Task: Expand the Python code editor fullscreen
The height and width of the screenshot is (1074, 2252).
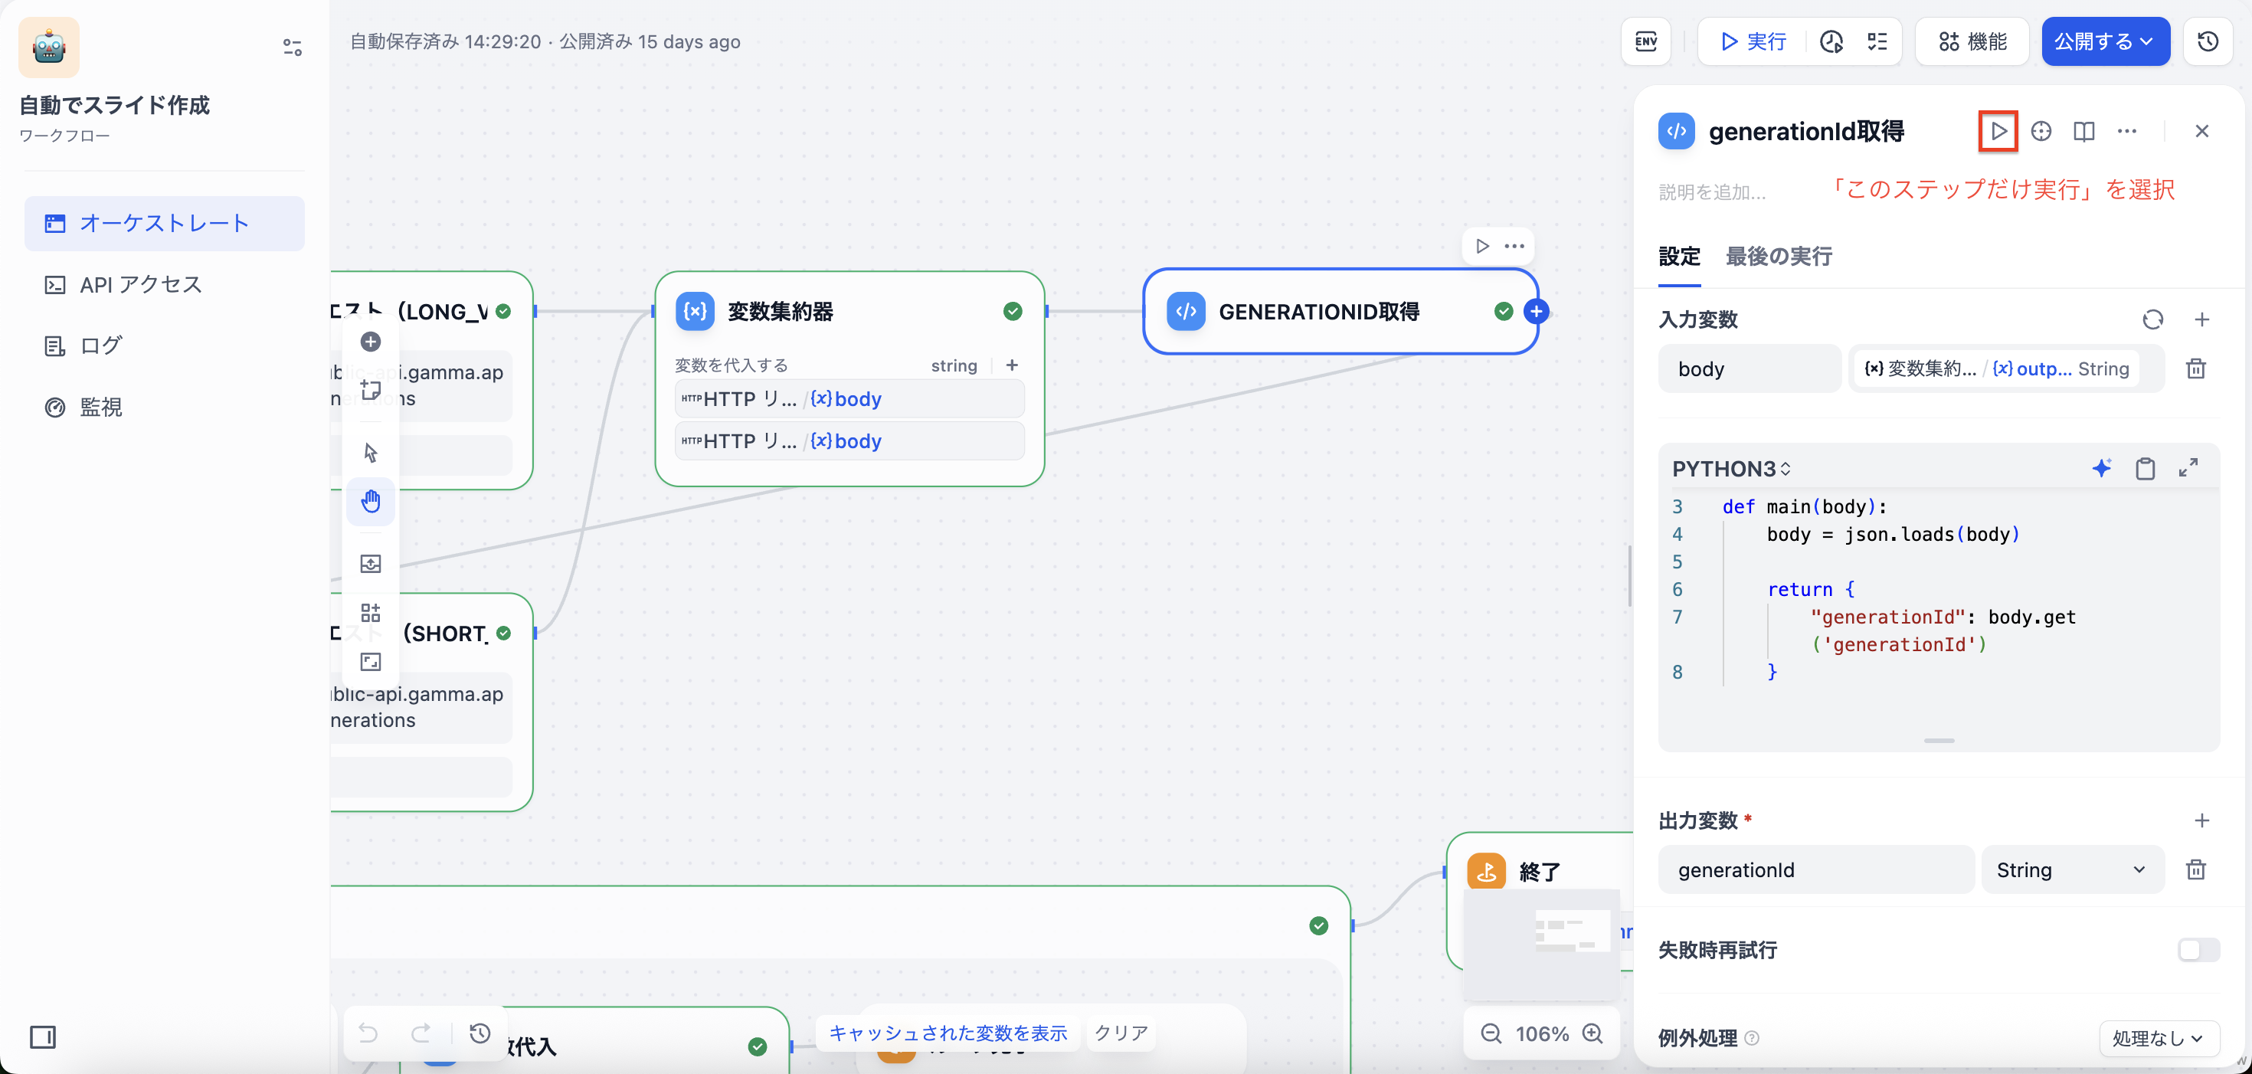Action: click(2188, 468)
